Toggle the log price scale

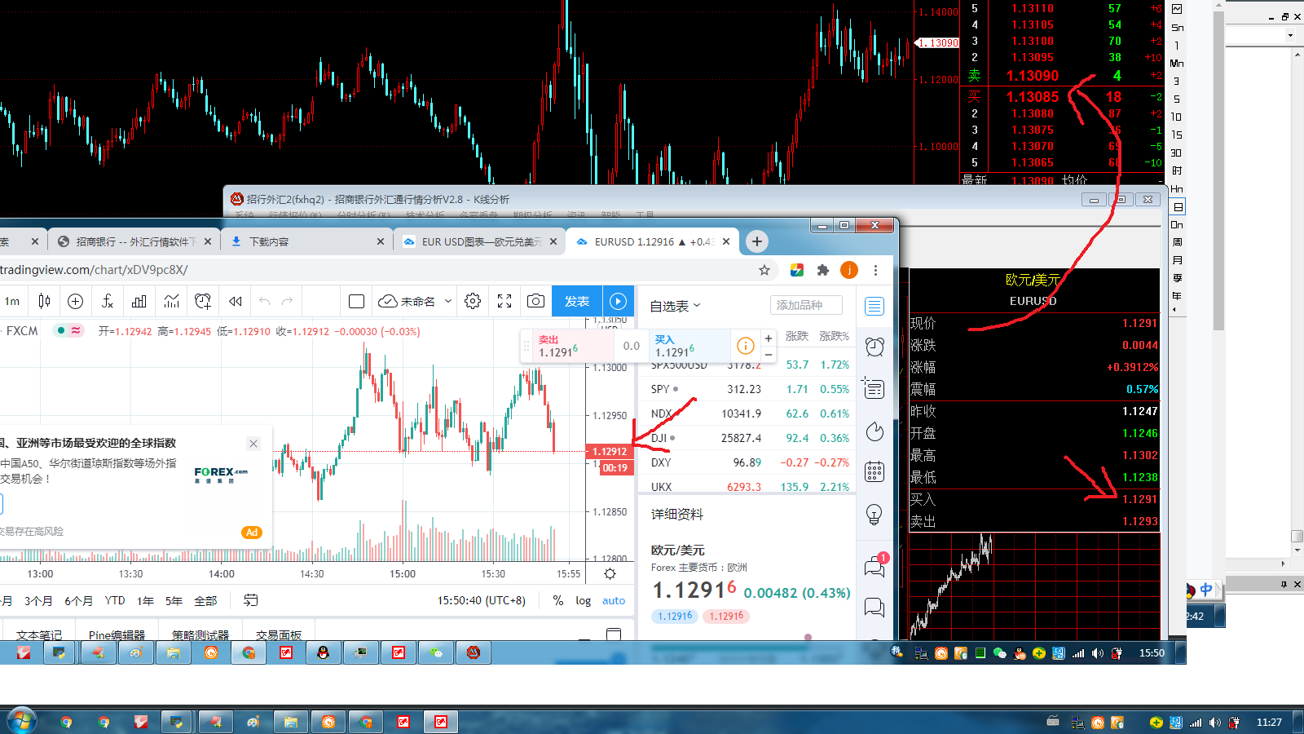584,601
